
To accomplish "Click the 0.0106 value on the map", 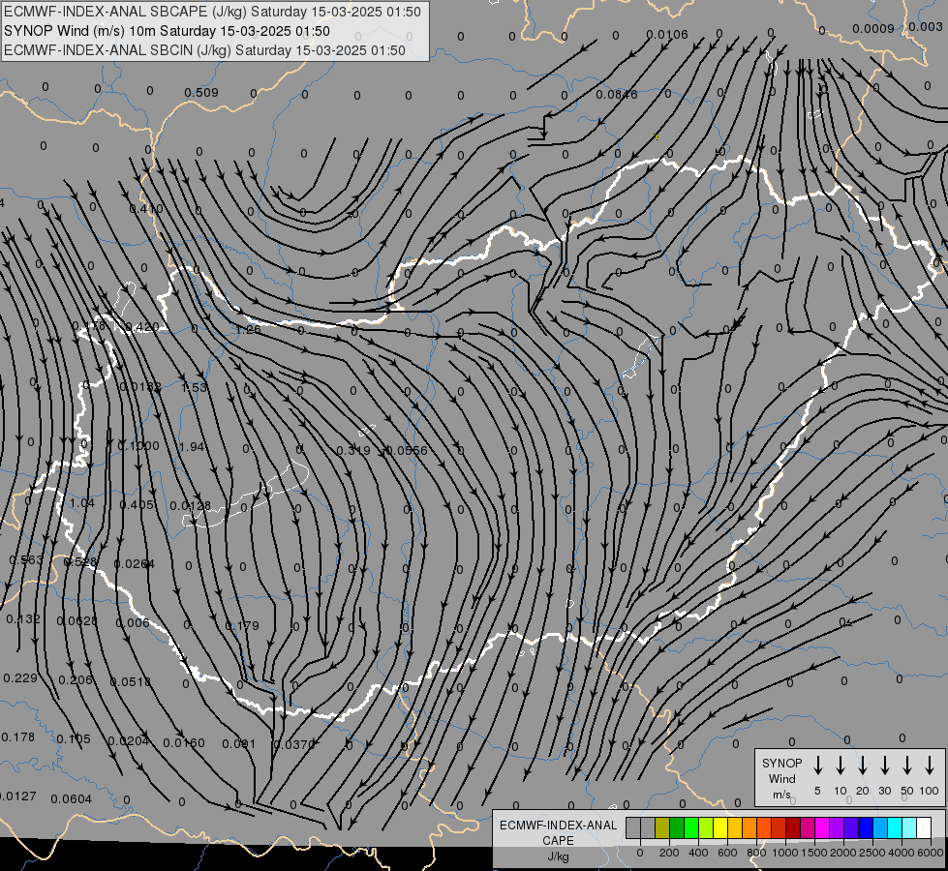I will click(667, 35).
